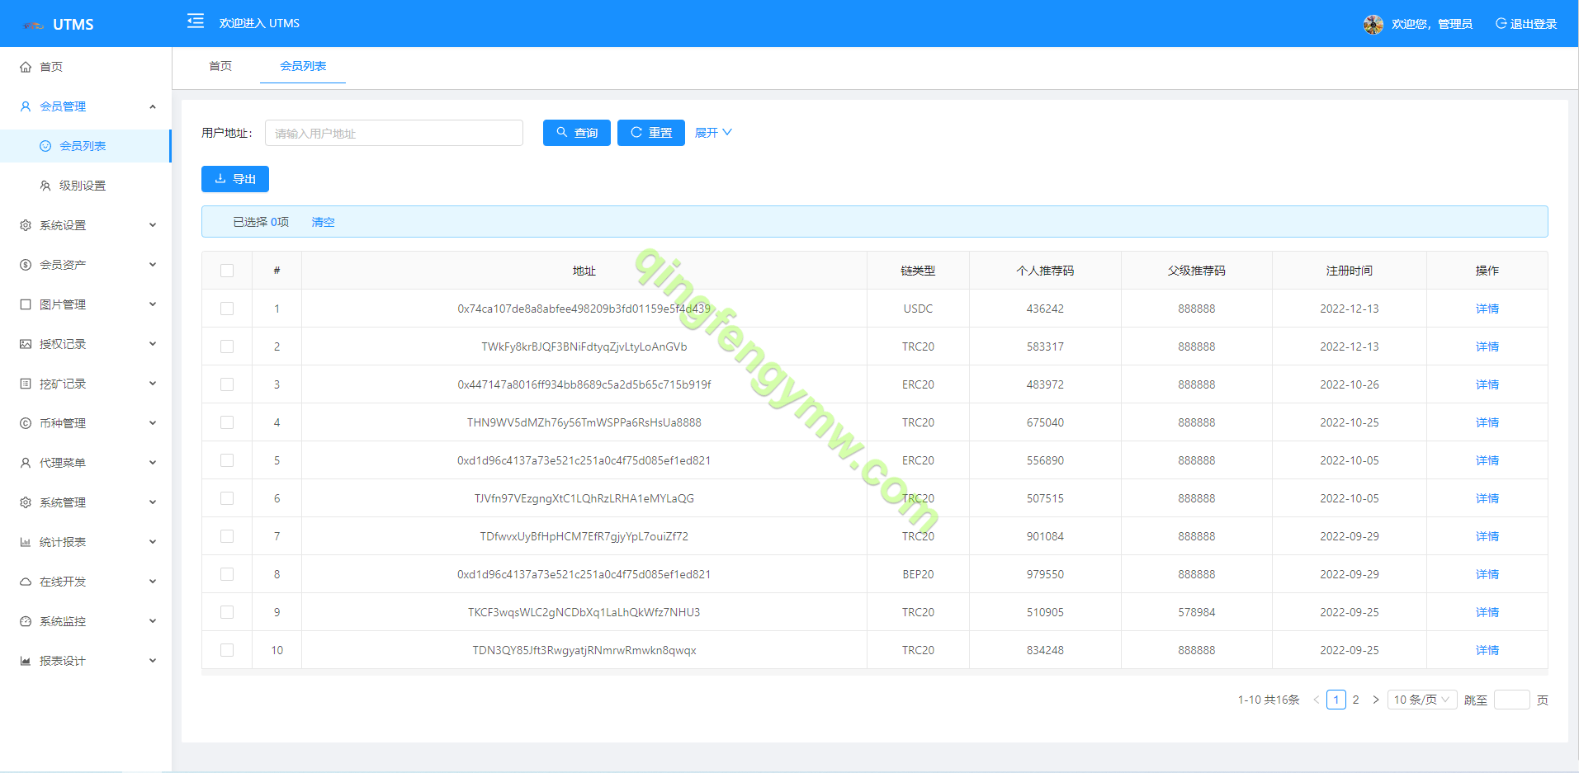The image size is (1579, 773).
Task: Click the smiley icon beside 会员列表
Action: click(45, 146)
